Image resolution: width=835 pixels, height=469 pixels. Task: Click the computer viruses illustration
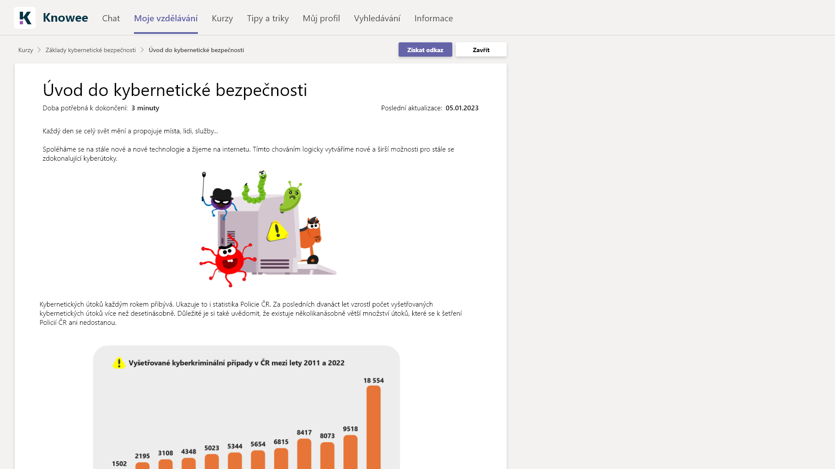[267, 229]
